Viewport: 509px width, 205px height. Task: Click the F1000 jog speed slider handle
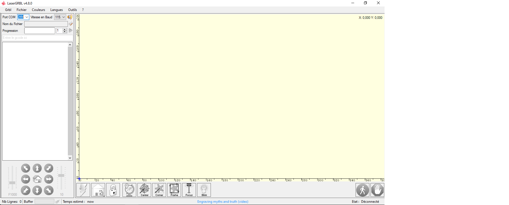(x=12, y=183)
